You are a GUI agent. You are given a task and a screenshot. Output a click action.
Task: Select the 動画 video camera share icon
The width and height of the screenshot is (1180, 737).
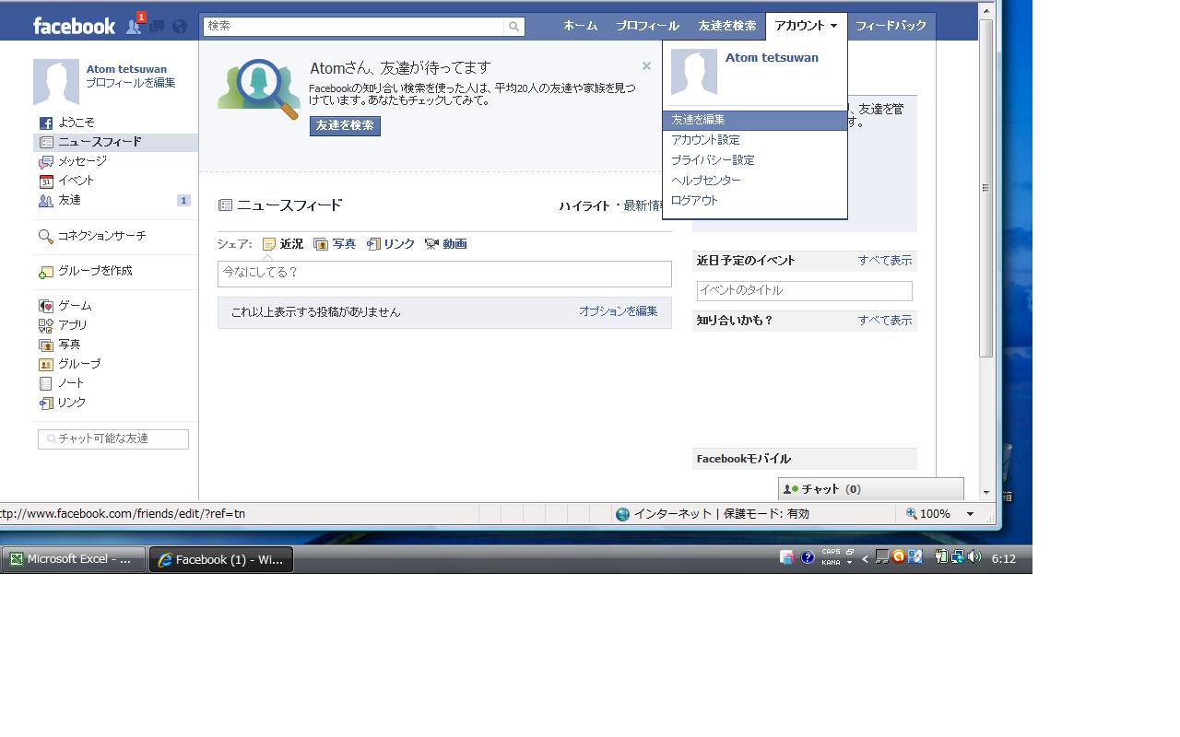pos(431,244)
